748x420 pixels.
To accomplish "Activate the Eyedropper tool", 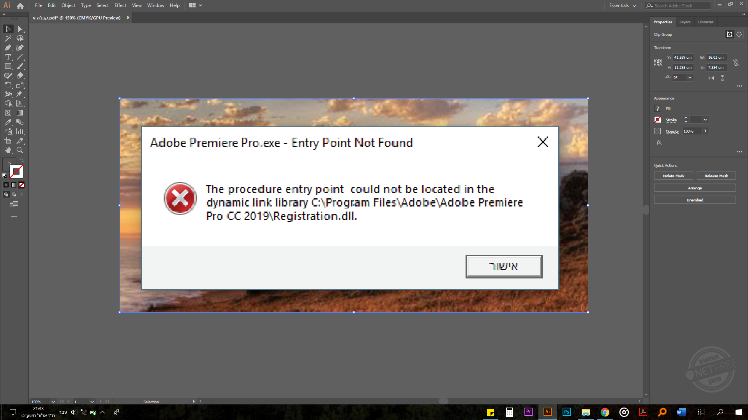I will (x=8, y=122).
